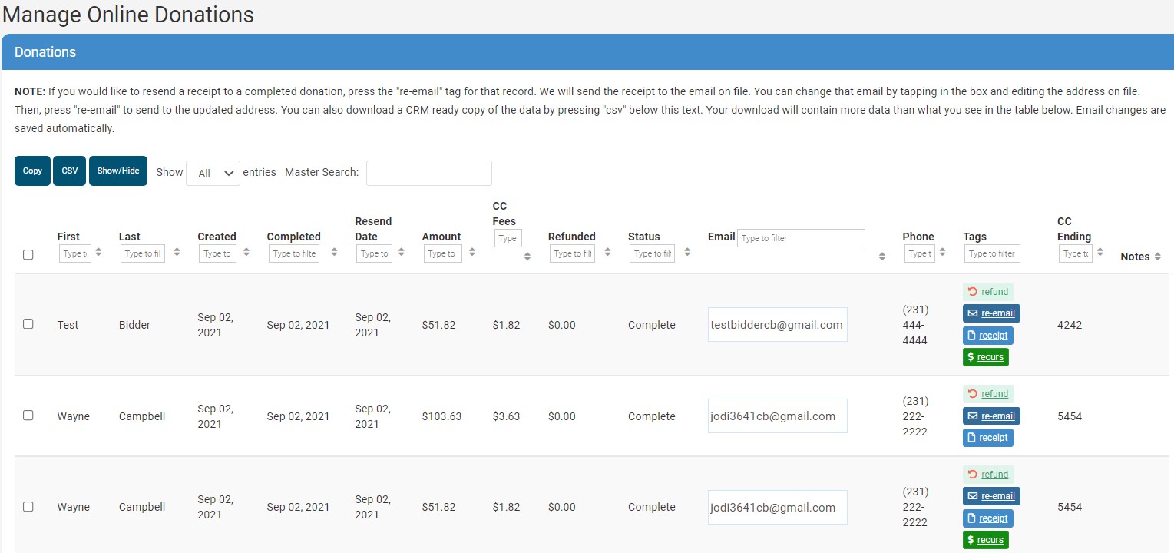Click the Copy button
Image resolution: width=1174 pixels, height=553 pixels.
point(32,171)
